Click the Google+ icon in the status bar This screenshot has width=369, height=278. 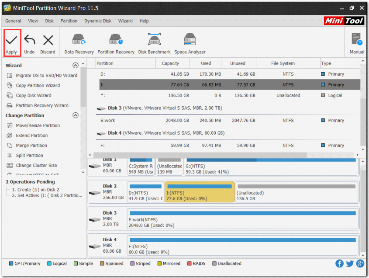[x=359, y=264]
